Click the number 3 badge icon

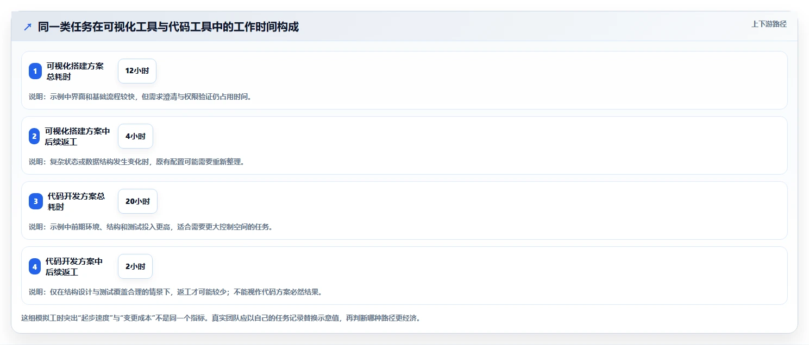[35, 201]
